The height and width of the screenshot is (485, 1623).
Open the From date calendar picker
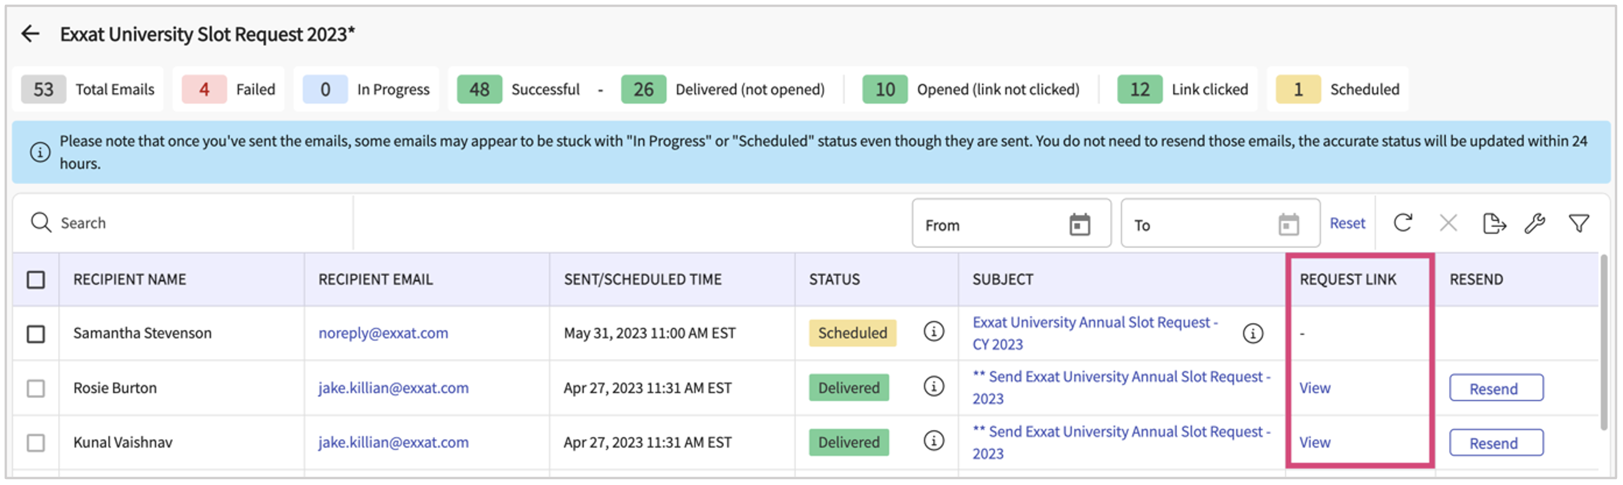point(1079,225)
